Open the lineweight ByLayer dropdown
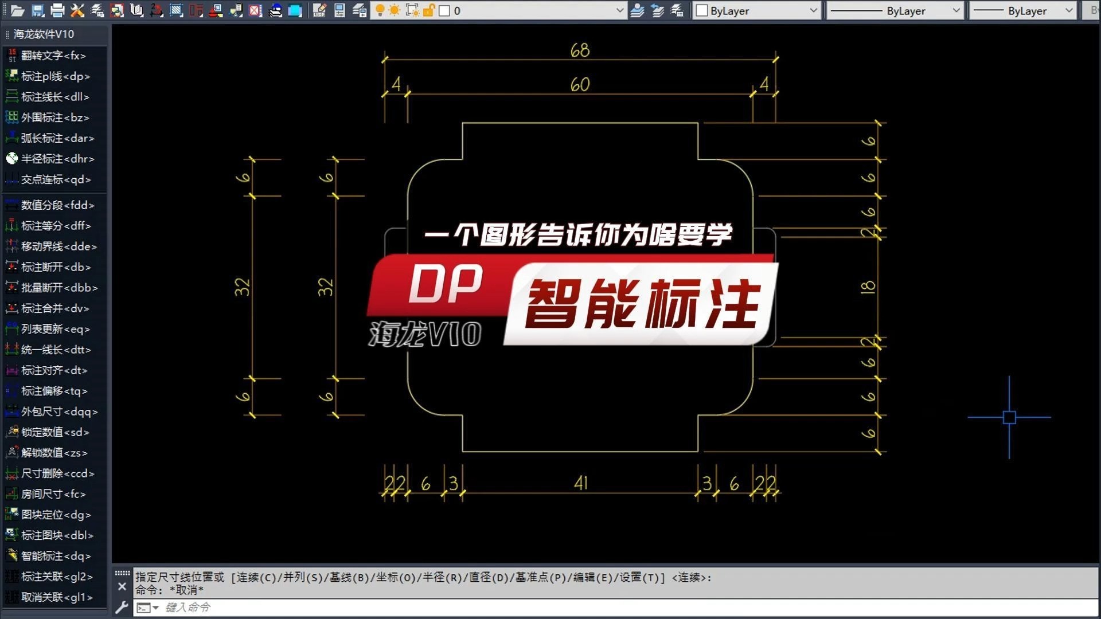This screenshot has width=1101, height=619. pos(1067,10)
